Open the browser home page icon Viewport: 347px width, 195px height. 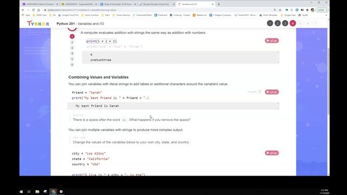coord(38,10)
